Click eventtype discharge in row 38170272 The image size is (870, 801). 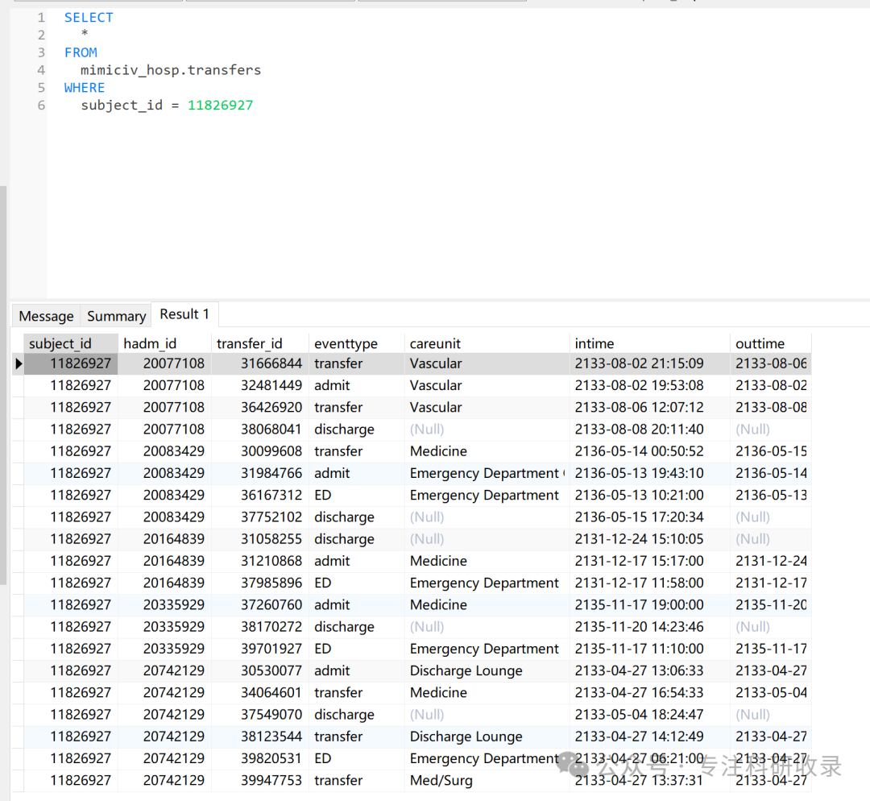(357, 627)
